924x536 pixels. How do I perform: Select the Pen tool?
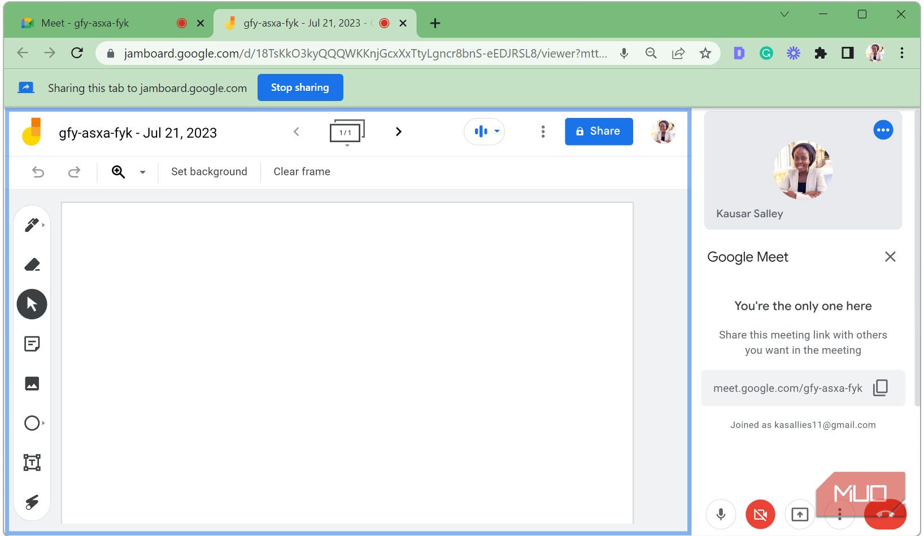point(32,225)
